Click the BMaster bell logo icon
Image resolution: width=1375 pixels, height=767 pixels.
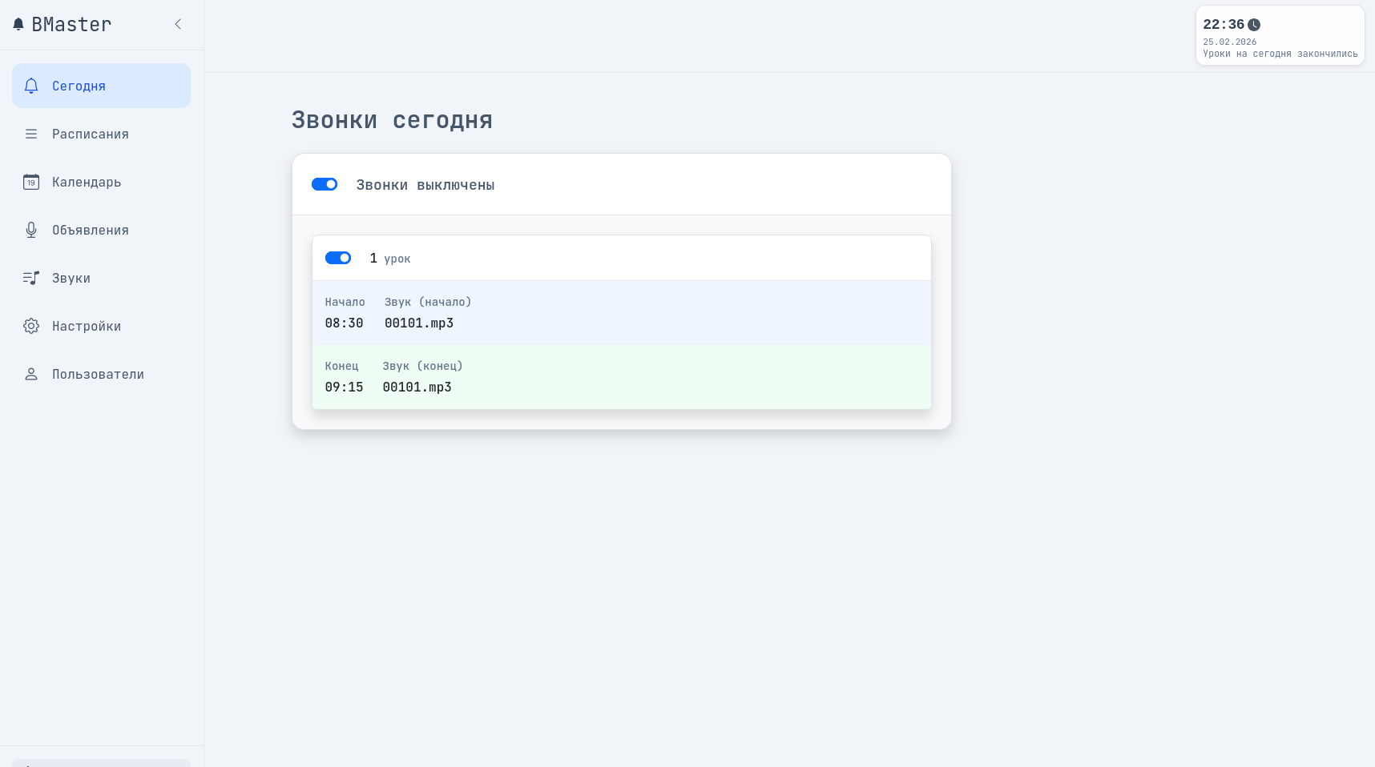point(18,24)
